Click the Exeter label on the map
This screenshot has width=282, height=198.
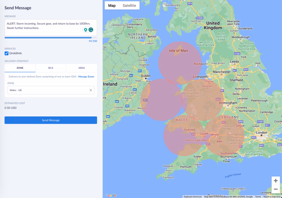[x=197, y=157]
